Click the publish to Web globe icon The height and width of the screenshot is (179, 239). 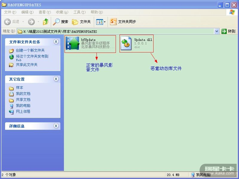tap(11, 57)
